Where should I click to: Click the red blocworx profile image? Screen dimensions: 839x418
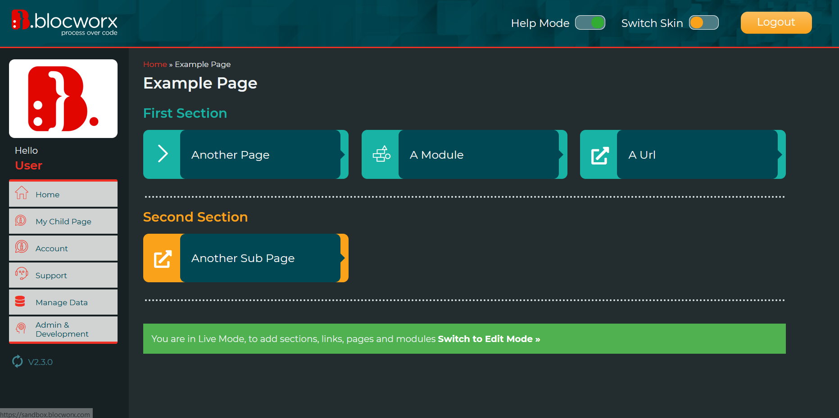point(63,98)
